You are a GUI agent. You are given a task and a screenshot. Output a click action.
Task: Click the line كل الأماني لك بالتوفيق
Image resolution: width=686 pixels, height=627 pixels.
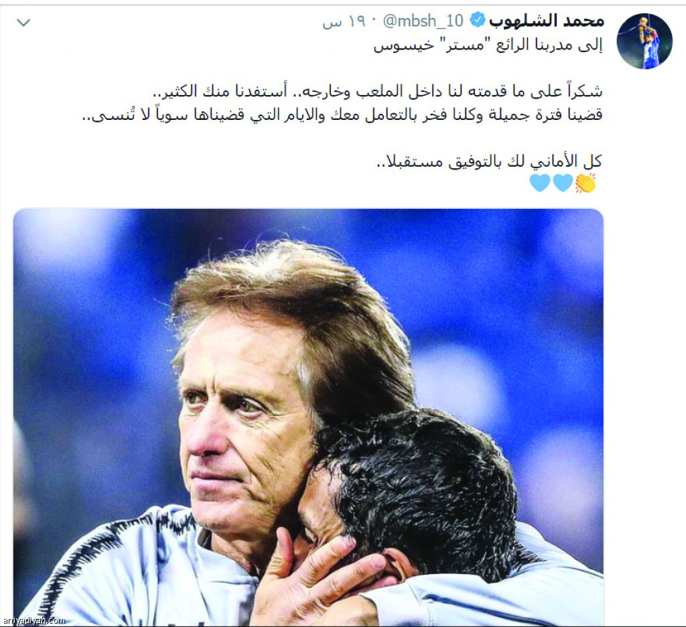[489, 161]
